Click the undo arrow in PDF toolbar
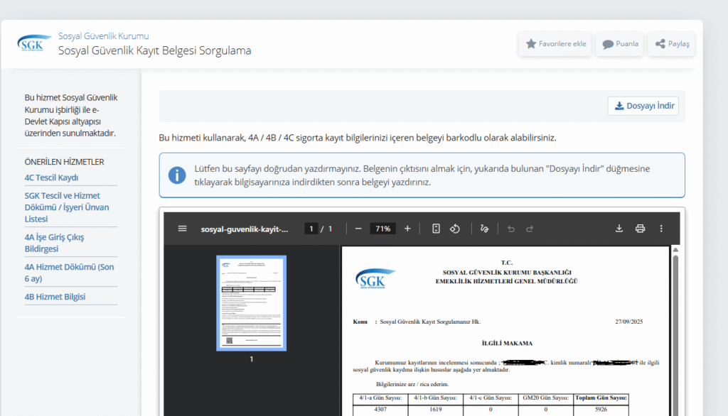The height and width of the screenshot is (416, 728). [510, 229]
